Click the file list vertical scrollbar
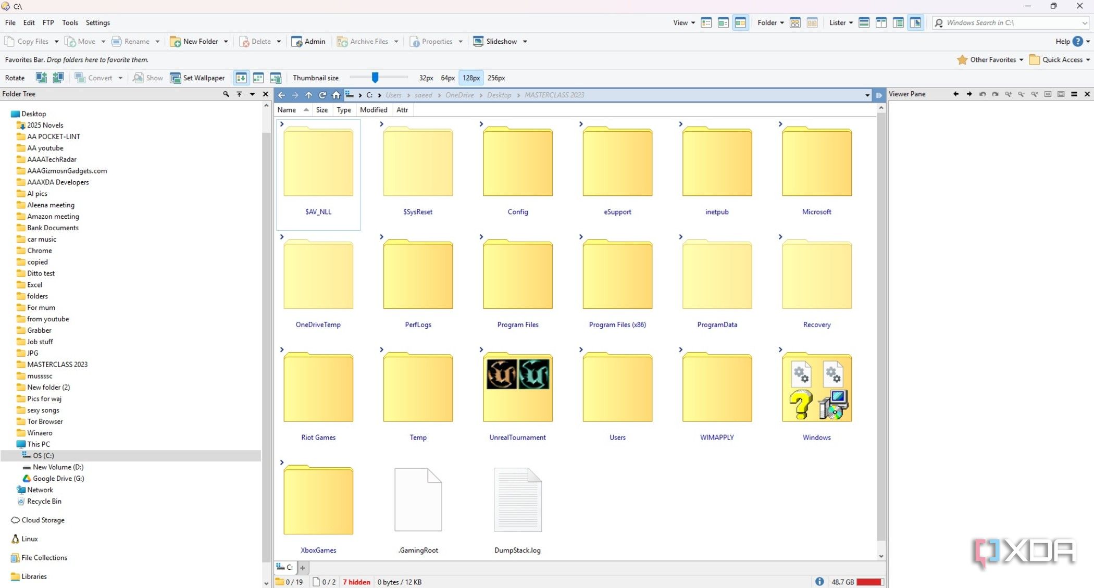This screenshot has width=1094, height=588. (881, 326)
